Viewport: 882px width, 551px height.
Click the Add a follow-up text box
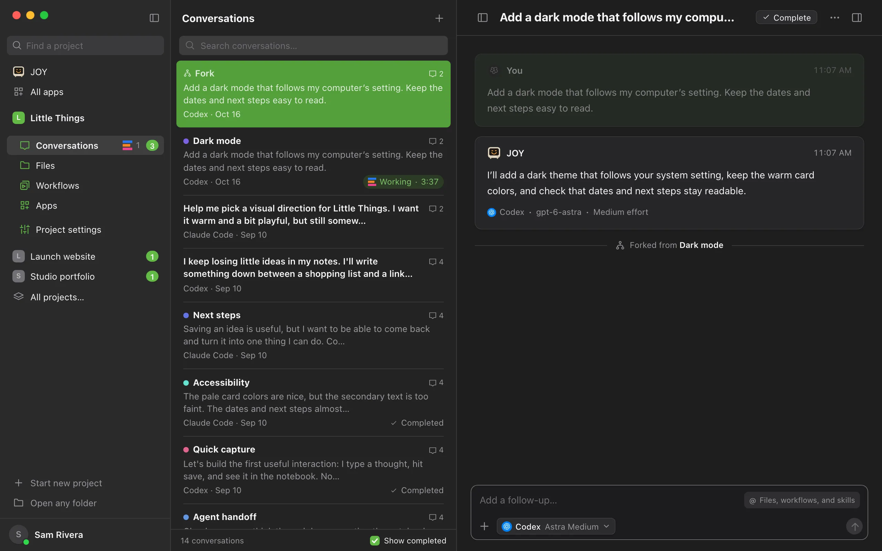609,500
